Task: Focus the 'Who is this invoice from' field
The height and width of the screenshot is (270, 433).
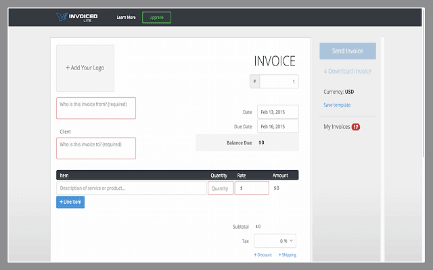Action: coord(96,108)
